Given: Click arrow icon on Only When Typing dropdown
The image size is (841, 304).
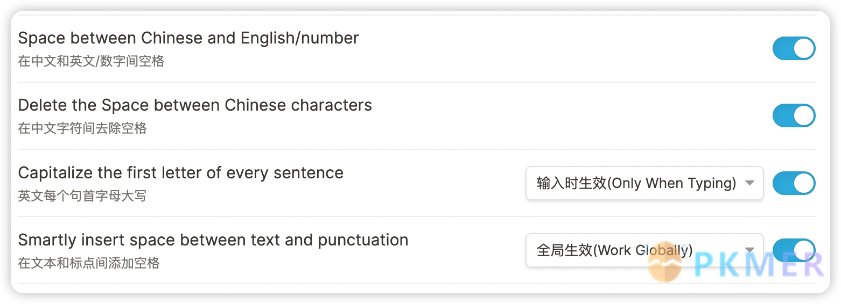Looking at the screenshot, I should (x=749, y=183).
